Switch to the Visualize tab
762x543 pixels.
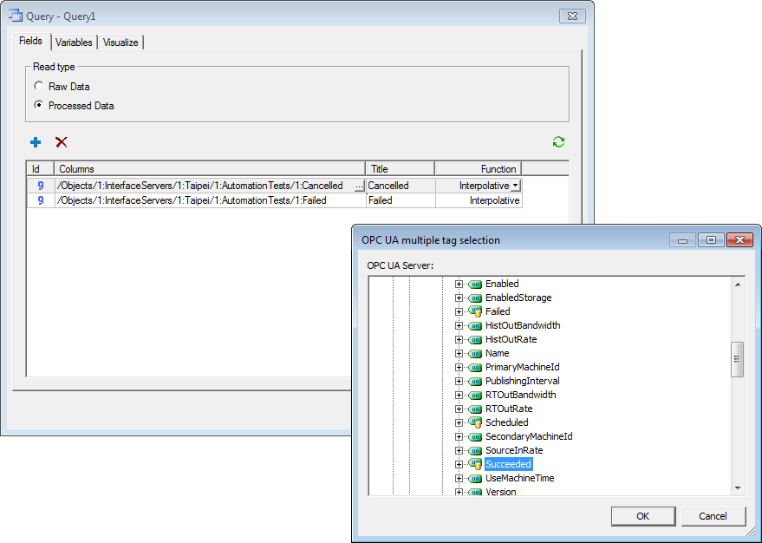120,42
